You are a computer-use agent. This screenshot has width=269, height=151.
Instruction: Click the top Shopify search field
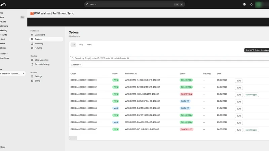pos(134,4)
